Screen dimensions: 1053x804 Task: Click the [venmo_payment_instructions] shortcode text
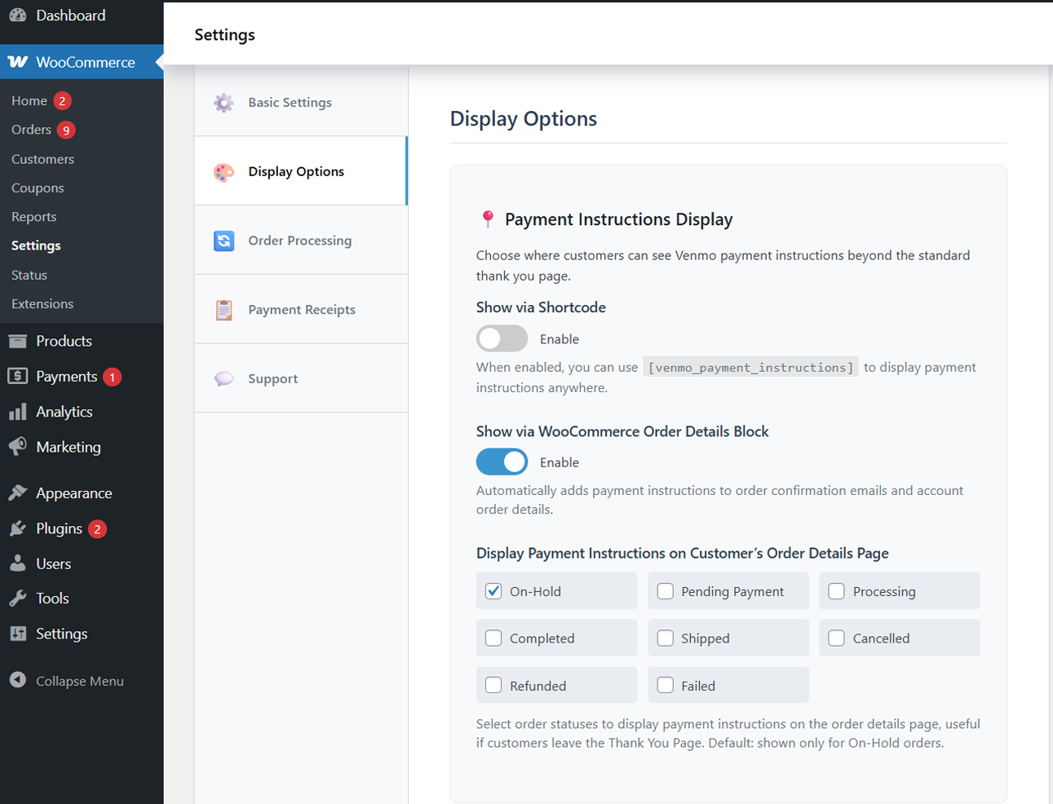750,367
